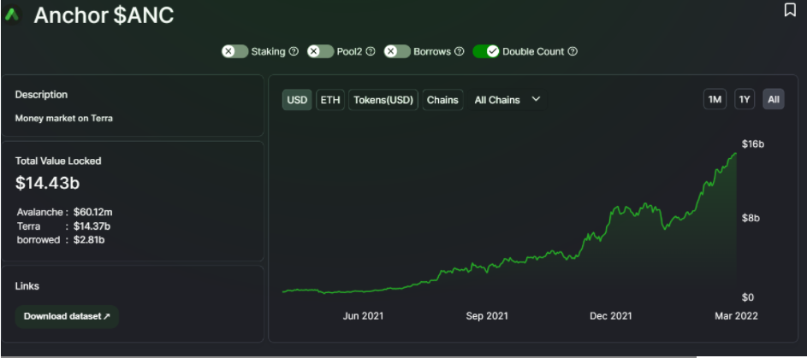807x358 pixels.
Task: Open the All Chains dropdown
Action: 507,100
